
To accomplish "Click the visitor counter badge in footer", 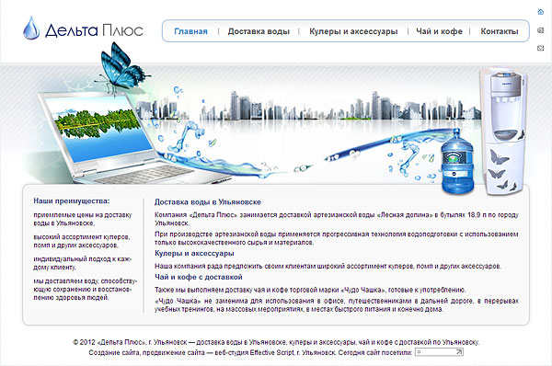I will click(439, 352).
